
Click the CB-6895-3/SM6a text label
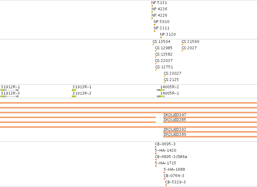pyautogui.click(x=171, y=157)
